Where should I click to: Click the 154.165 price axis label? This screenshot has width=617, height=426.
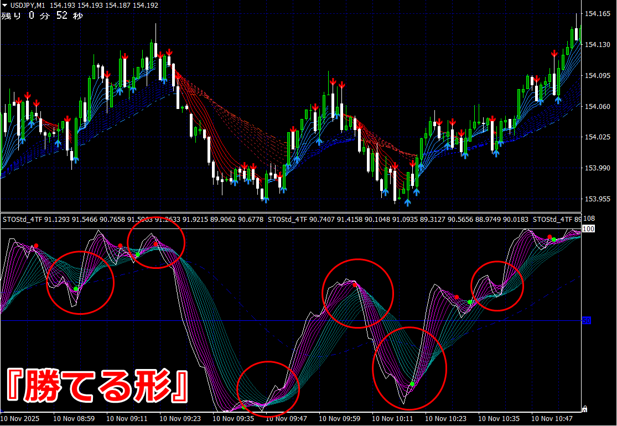(598, 14)
